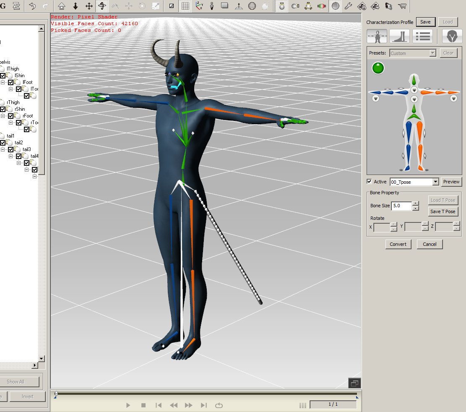Image resolution: width=466 pixels, height=412 pixels.
Task: Activate the four-arrow Pan camera tool
Action: 89,6
